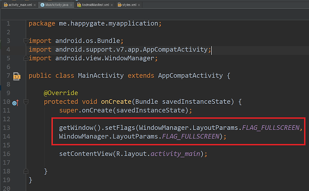Click the @Override annotation
Viewport: 309px width, 191px height.
[x=61, y=93]
